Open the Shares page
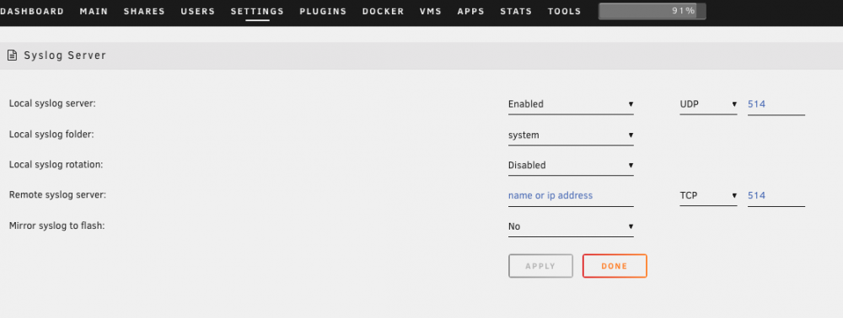The width and height of the screenshot is (843, 318). 144,11
